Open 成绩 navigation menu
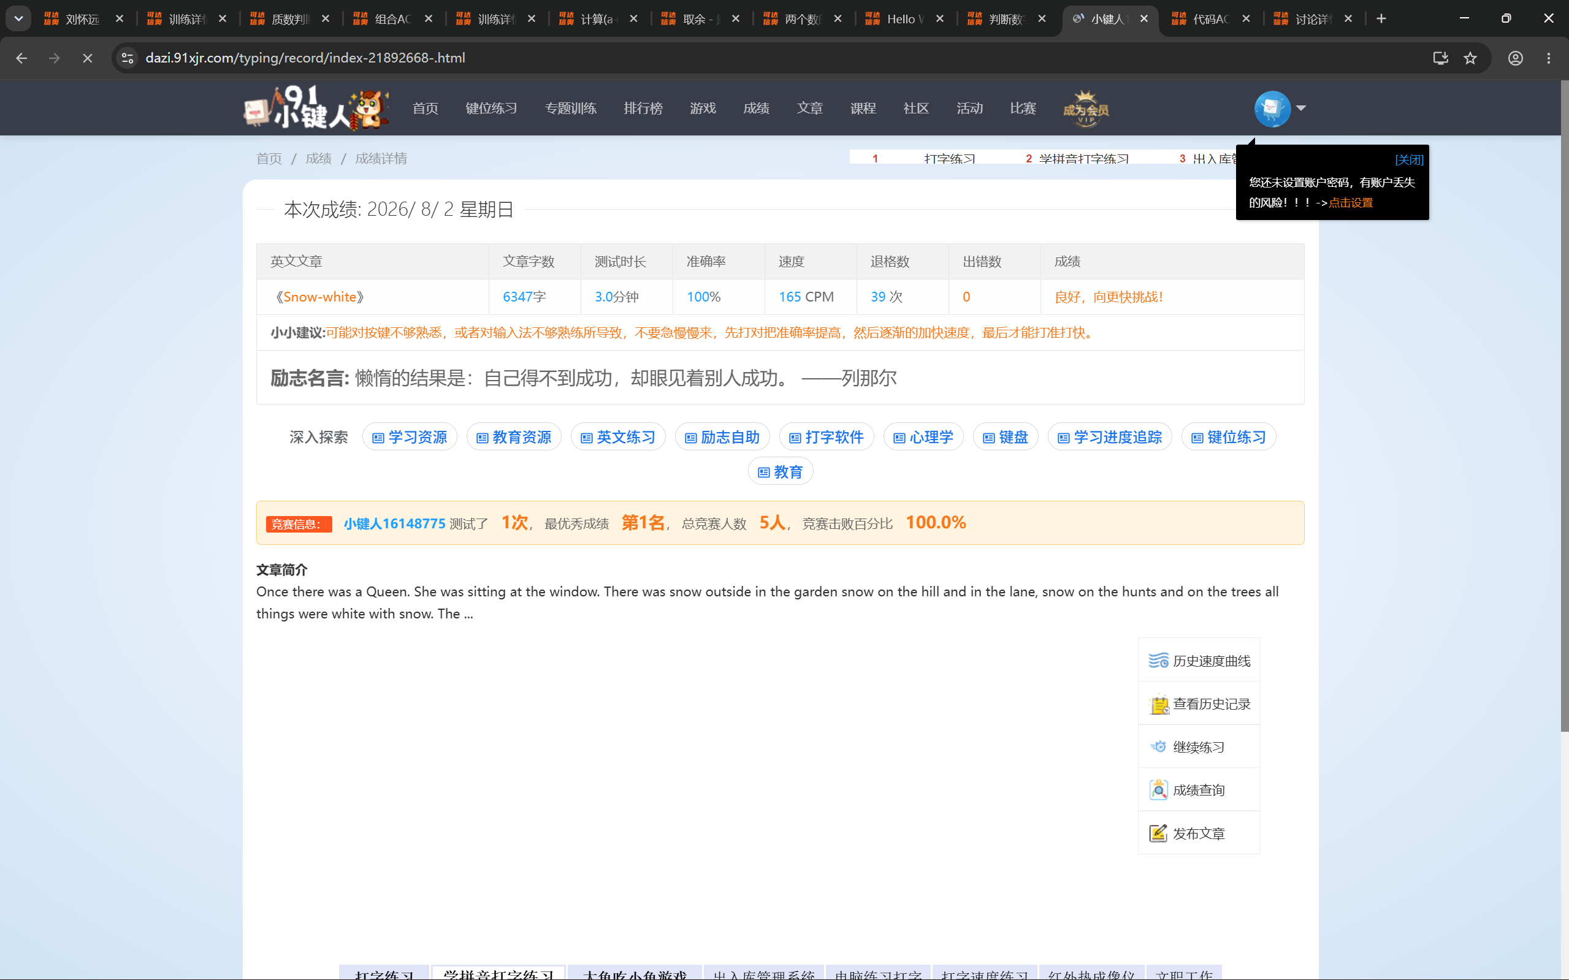 tap(756, 108)
